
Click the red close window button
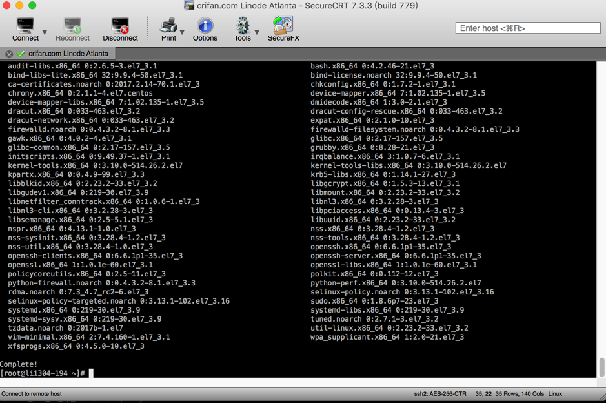6,5
